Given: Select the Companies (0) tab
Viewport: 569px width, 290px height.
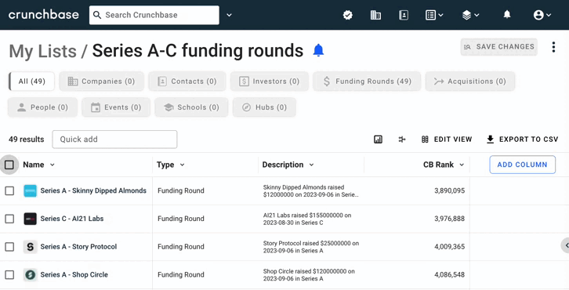Looking at the screenshot, I should (102, 82).
